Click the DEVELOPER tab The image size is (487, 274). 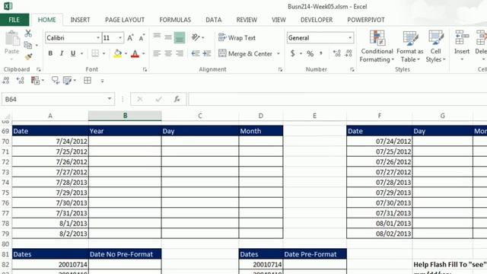pos(317,20)
